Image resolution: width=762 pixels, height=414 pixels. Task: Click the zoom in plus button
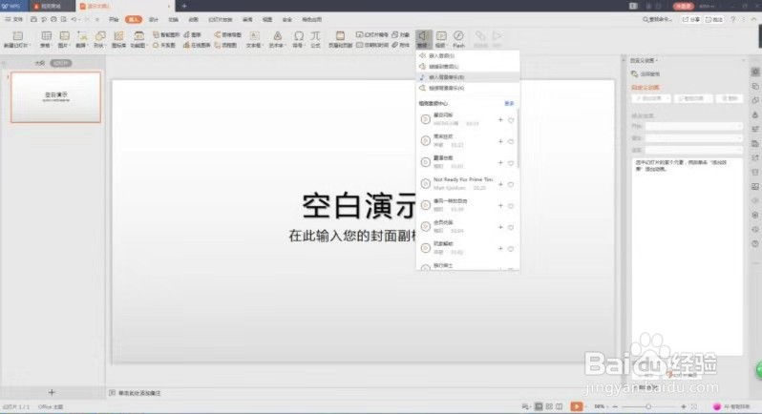pyautogui.click(x=684, y=406)
